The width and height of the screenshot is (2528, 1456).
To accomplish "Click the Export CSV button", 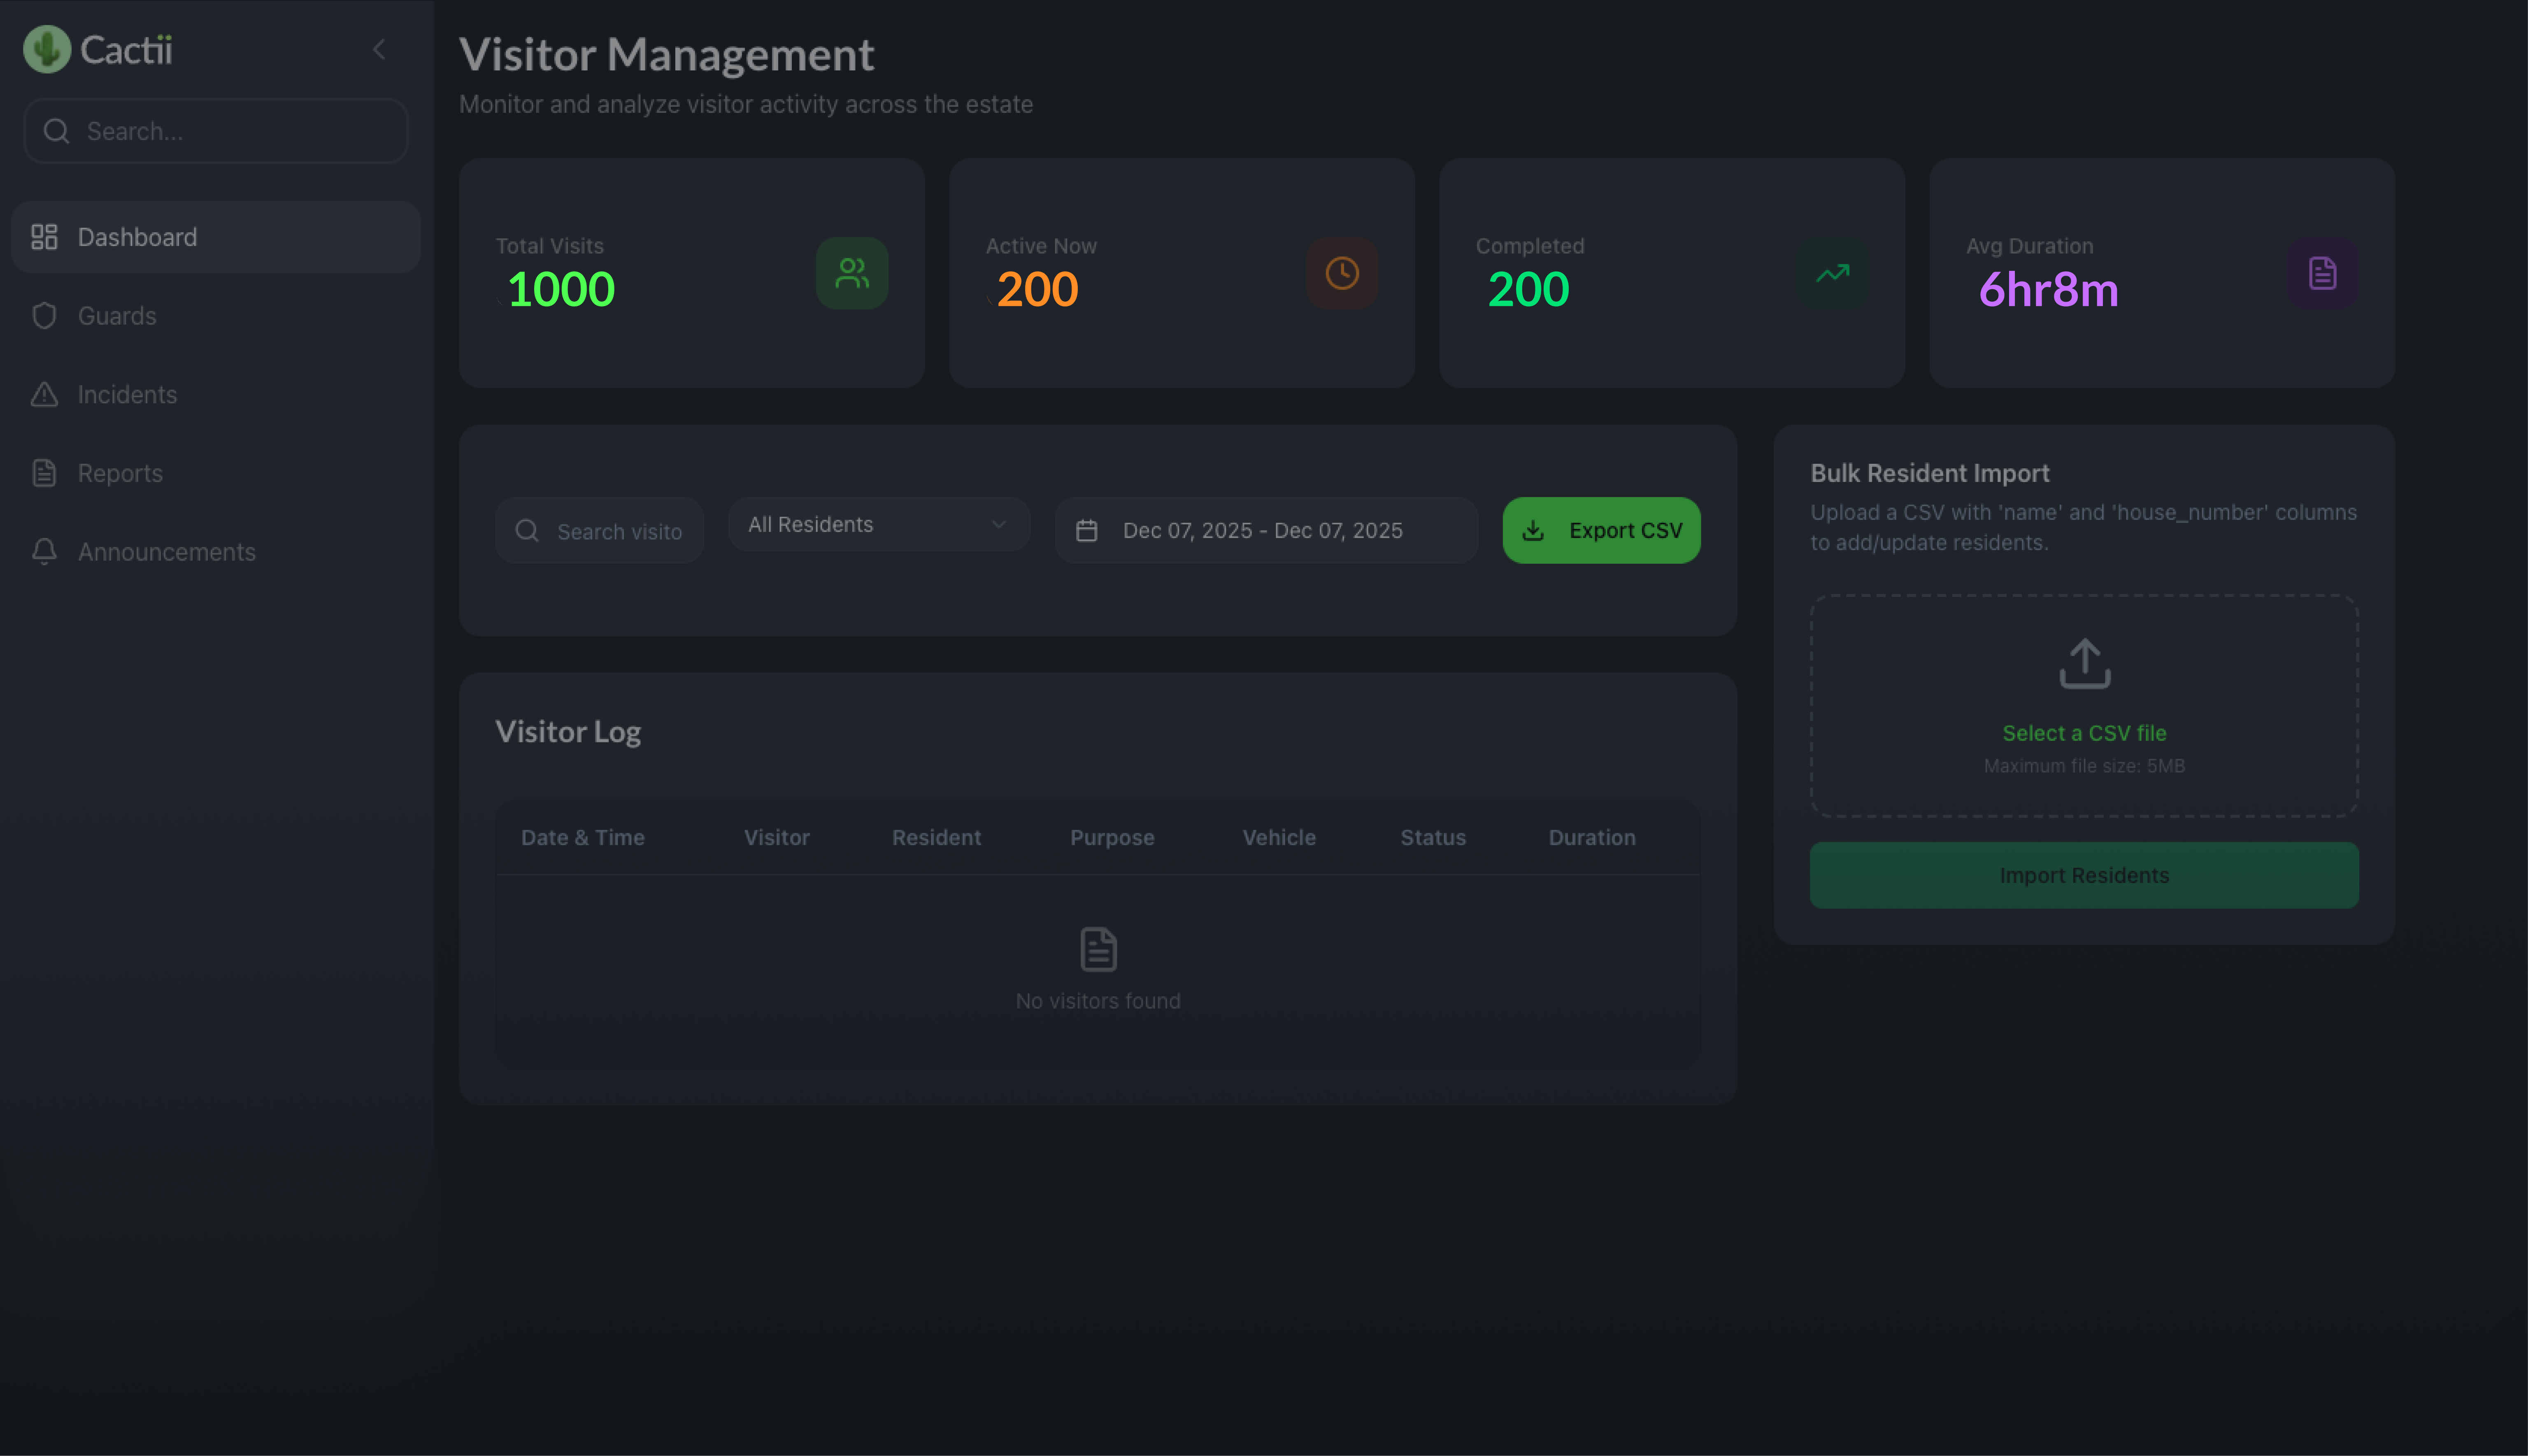I will tap(1600, 530).
